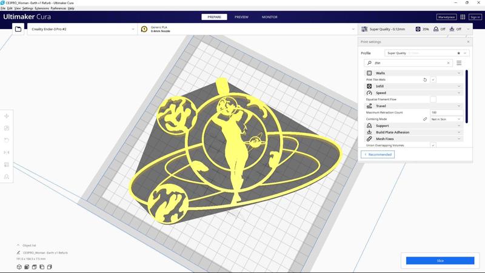Expand the Infill settings category
The image size is (485, 273).
tap(413, 86)
